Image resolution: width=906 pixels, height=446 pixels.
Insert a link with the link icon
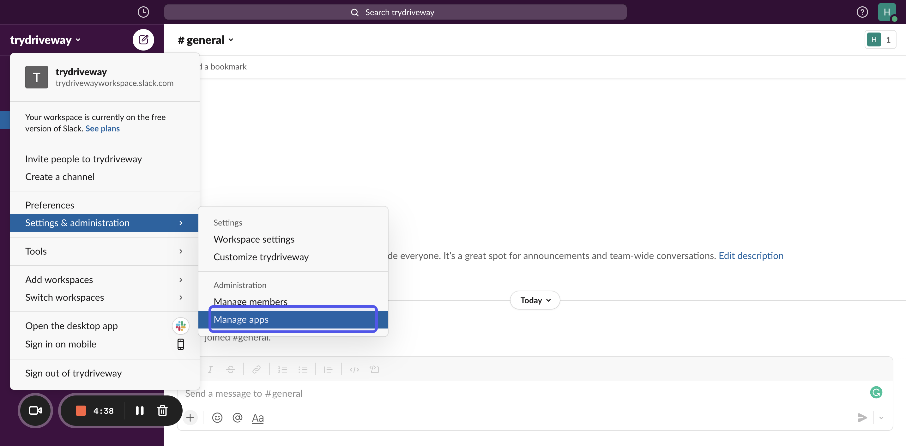[x=257, y=369]
